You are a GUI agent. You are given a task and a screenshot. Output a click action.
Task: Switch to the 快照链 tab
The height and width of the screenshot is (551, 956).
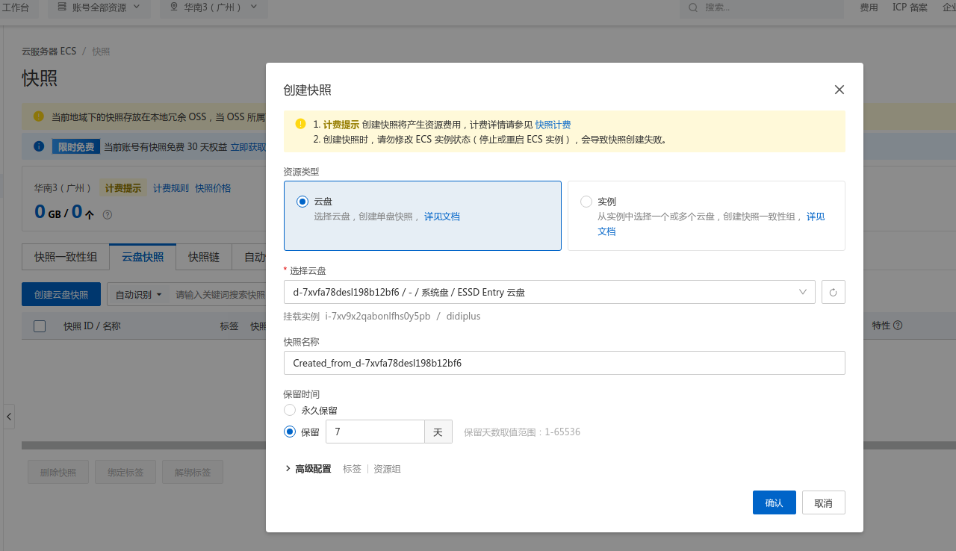pos(203,257)
